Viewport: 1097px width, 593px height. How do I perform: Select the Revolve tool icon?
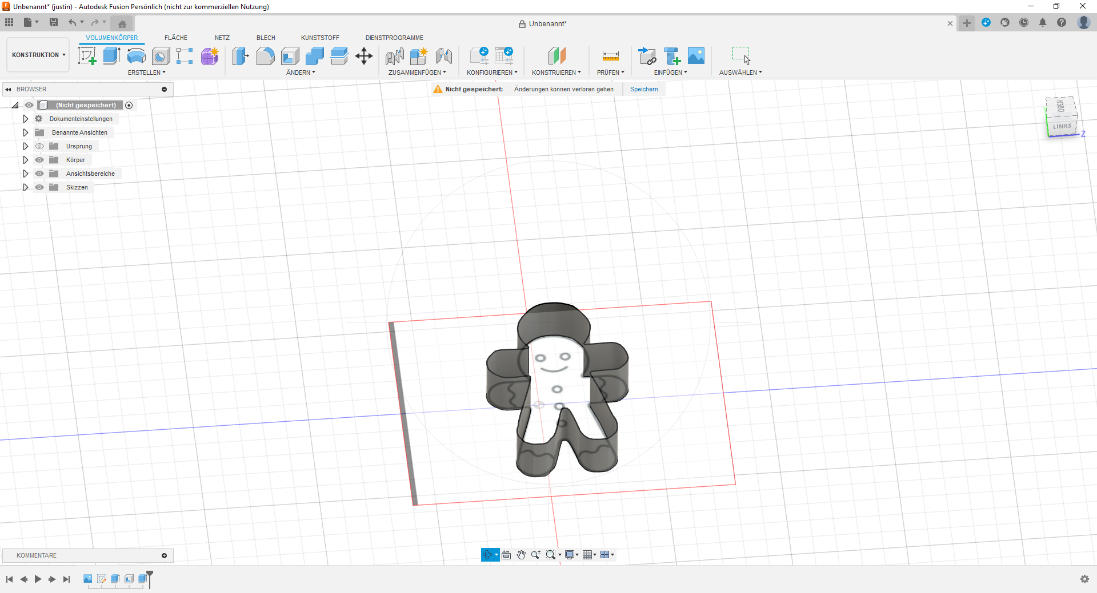click(136, 56)
